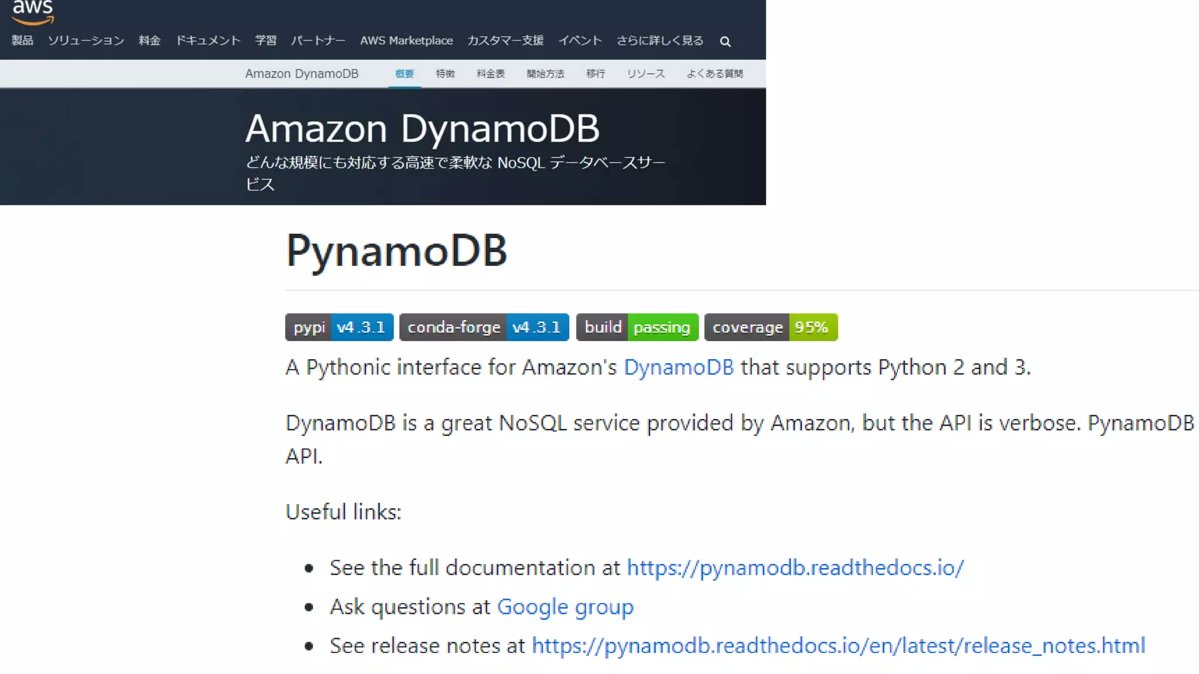Open the ソリューション menu
Screen dimensions: 1199x674
coord(86,40)
